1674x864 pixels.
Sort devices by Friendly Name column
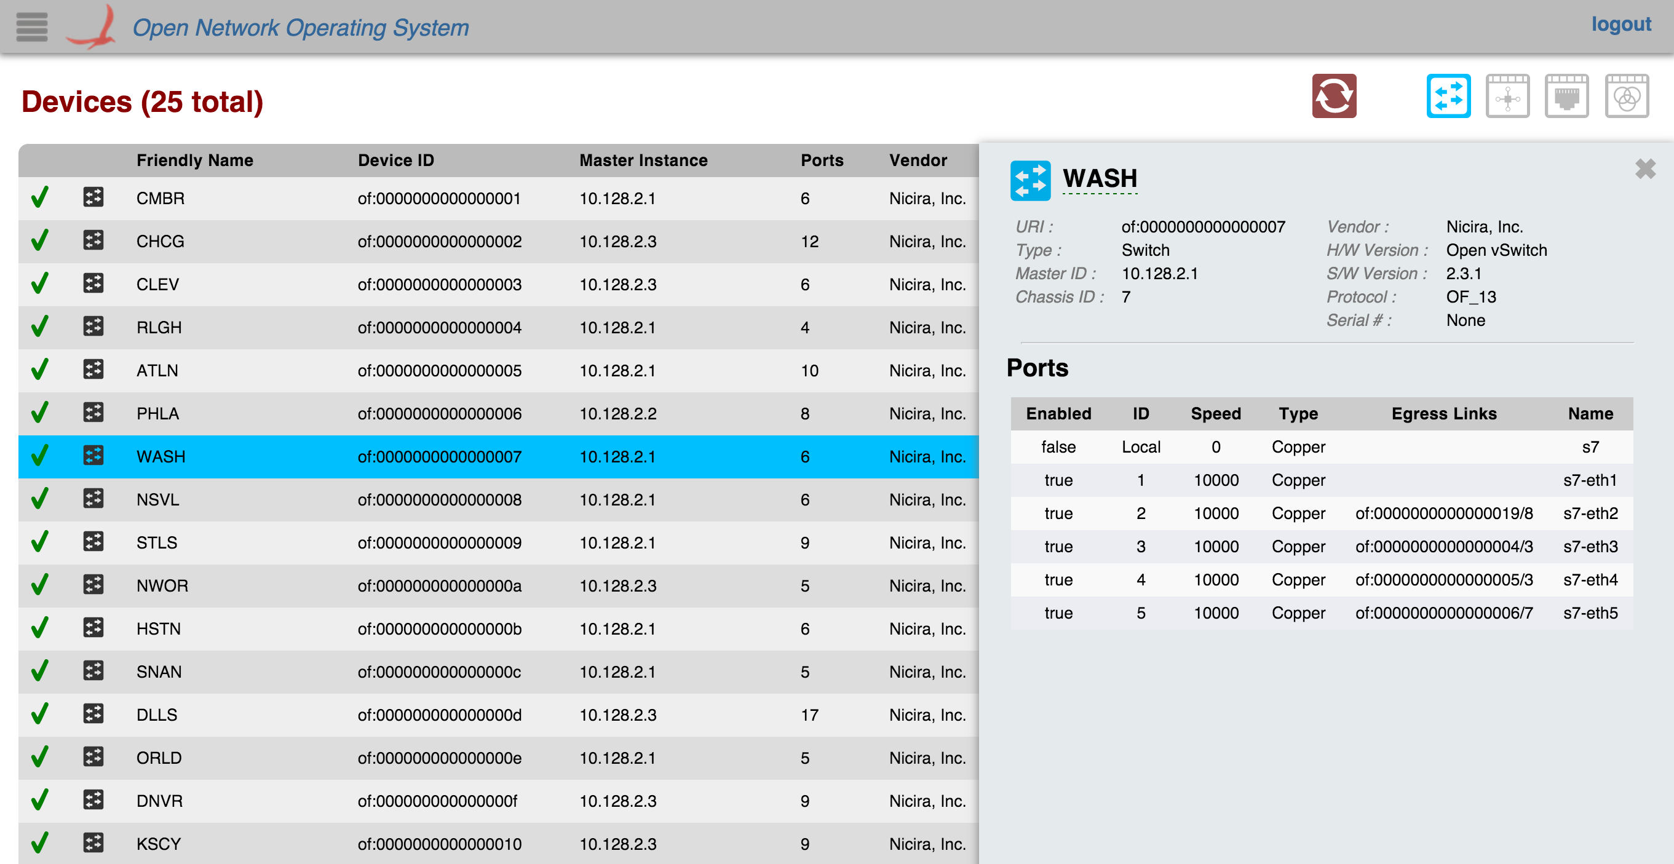coord(194,161)
